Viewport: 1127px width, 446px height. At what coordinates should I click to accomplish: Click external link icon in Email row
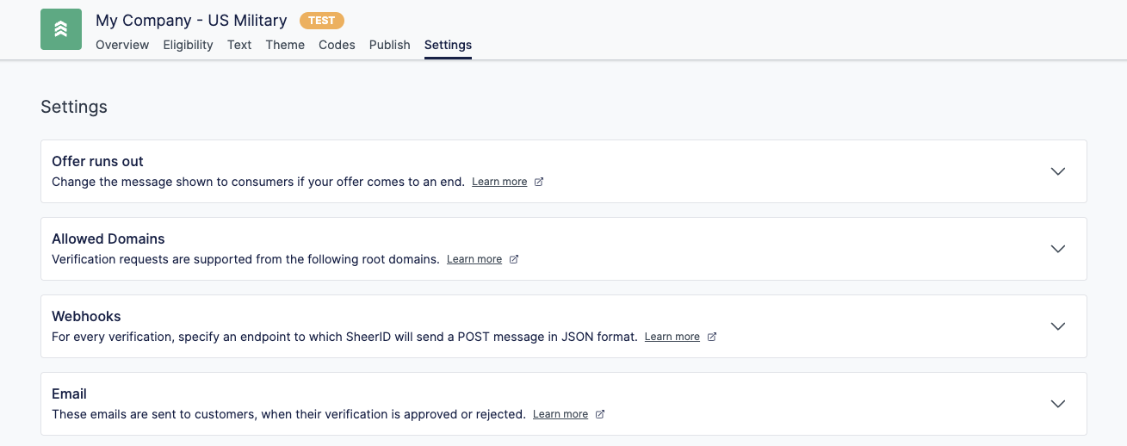coord(600,414)
